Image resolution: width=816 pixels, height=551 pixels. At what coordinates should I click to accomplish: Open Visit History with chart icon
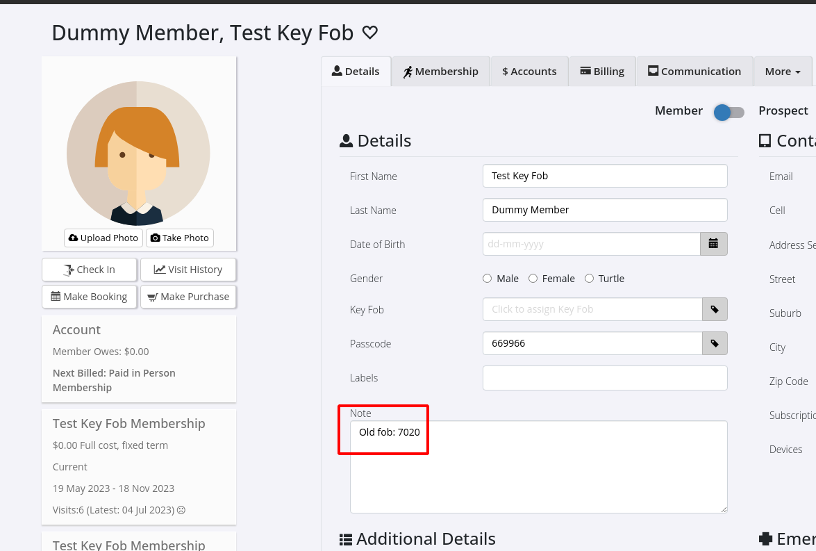pos(188,270)
